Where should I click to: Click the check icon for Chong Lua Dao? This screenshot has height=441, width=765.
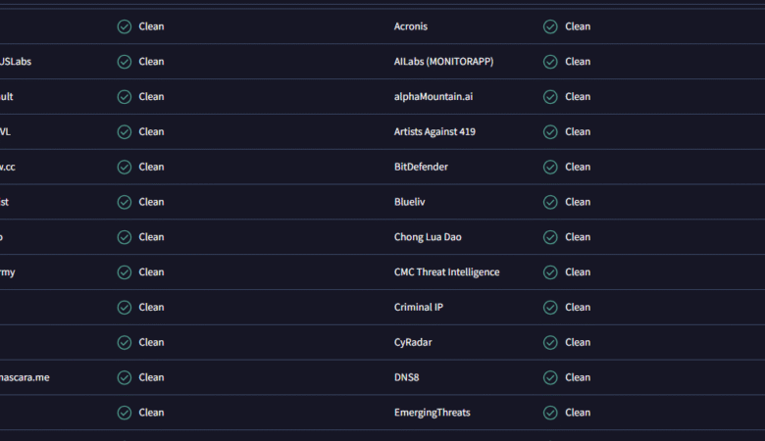click(550, 237)
